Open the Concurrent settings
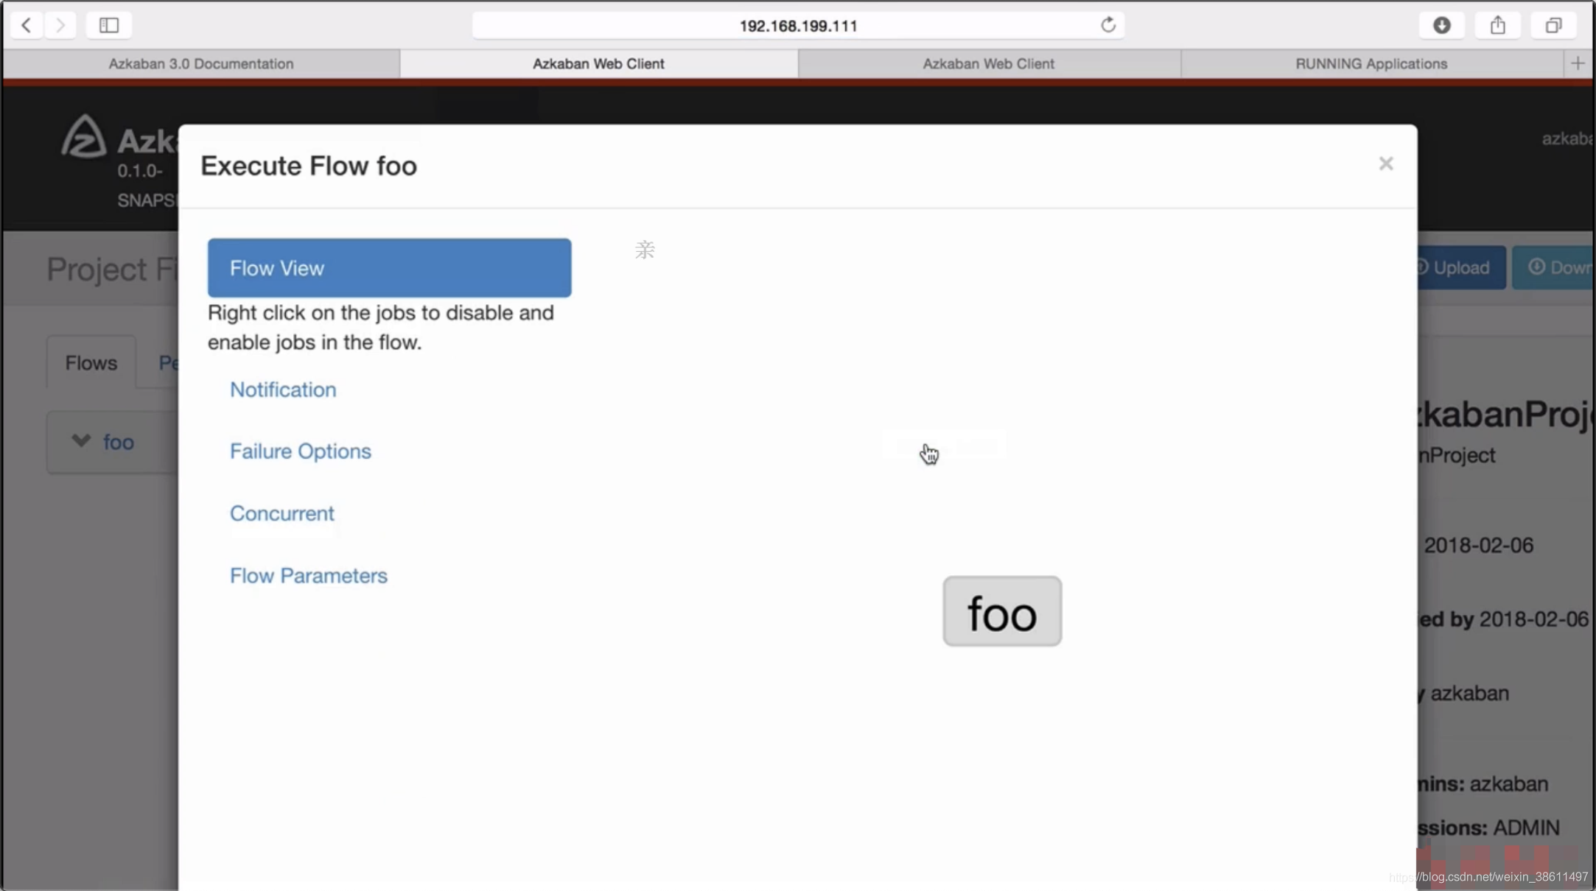Image resolution: width=1596 pixels, height=891 pixels. tap(282, 513)
